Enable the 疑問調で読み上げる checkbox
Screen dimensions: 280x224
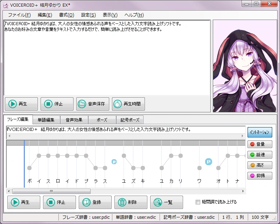coord(198,202)
